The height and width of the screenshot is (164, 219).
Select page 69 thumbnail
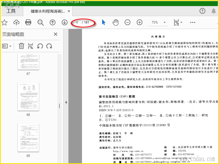click(x=28, y=138)
